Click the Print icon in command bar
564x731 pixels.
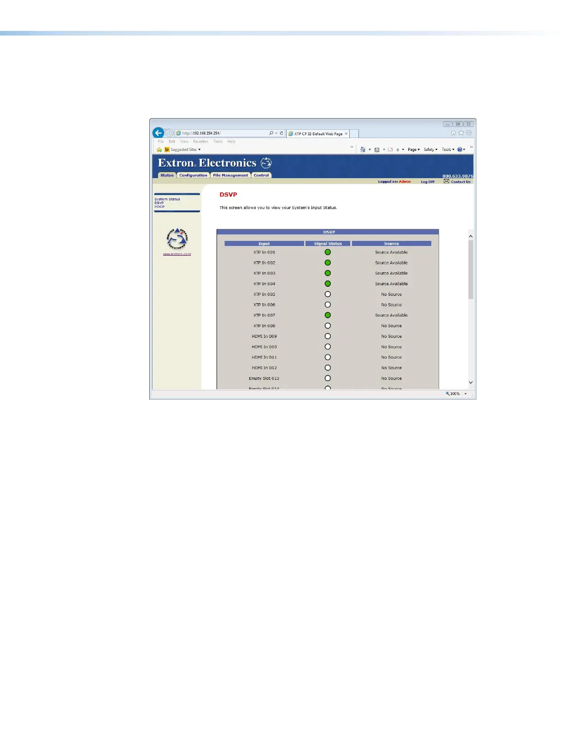(x=398, y=150)
